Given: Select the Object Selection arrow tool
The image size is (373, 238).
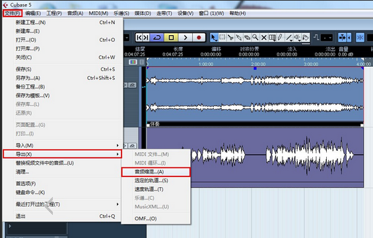Looking at the screenshot, I should pyautogui.click(x=214, y=38).
